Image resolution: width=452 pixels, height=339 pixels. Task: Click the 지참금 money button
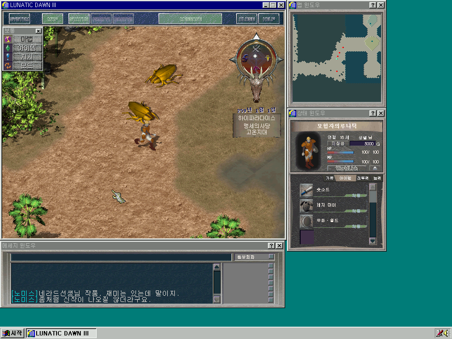[338, 143]
